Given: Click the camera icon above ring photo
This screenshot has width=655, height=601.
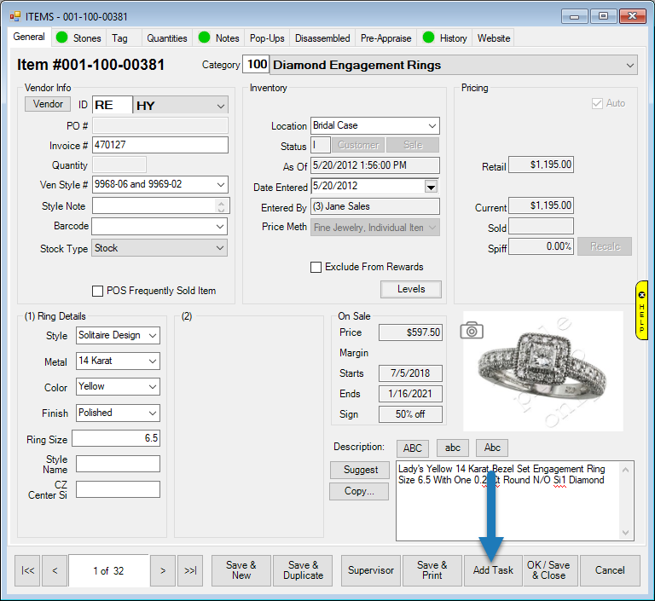Looking at the screenshot, I should (472, 331).
